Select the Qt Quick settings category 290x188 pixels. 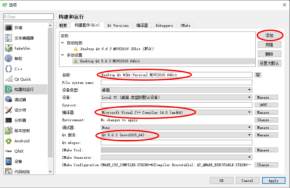[22, 79]
